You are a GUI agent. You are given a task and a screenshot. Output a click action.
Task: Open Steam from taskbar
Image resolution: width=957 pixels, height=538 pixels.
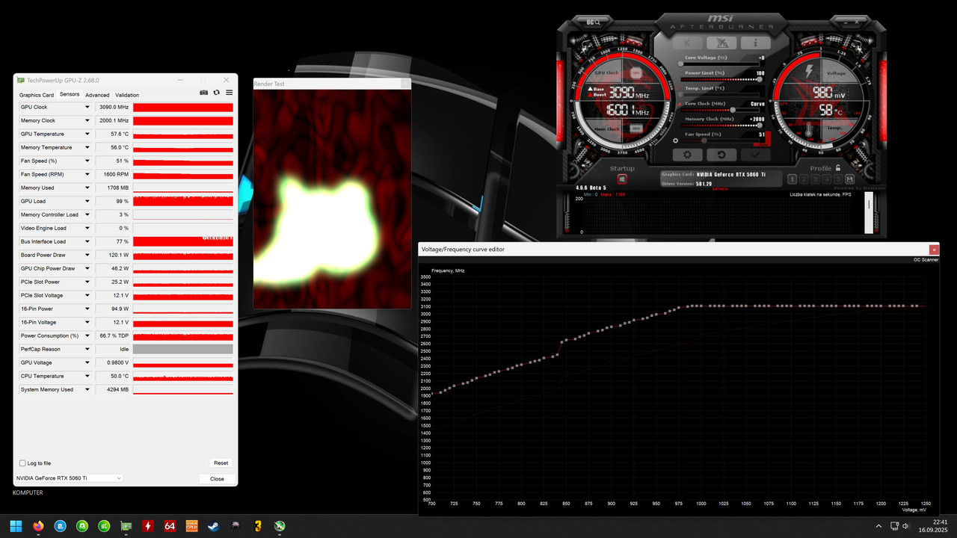point(214,525)
